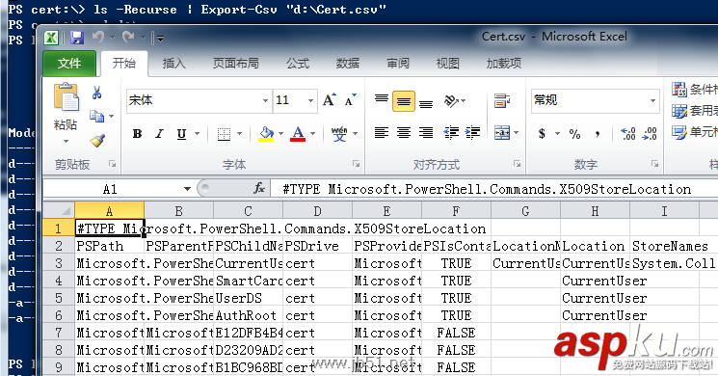The width and height of the screenshot is (718, 376).
Task: Align text to the right
Action: (x=426, y=133)
